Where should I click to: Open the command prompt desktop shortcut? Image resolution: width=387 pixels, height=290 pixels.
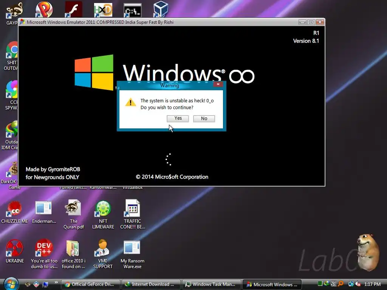pyautogui.click(x=133, y=10)
